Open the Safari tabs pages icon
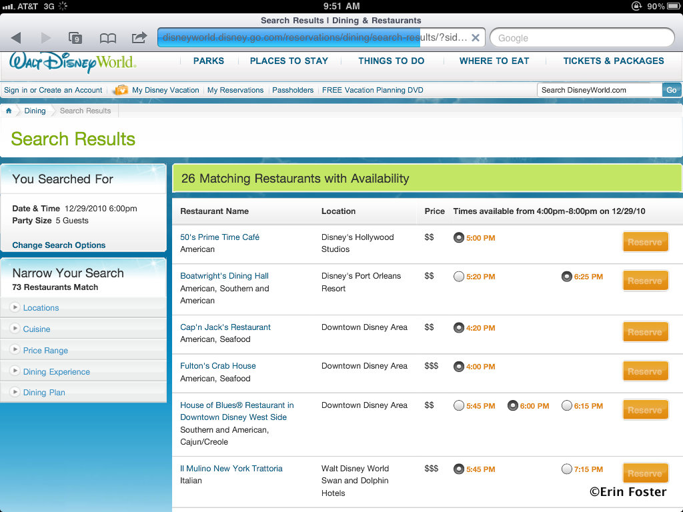 tap(75, 38)
